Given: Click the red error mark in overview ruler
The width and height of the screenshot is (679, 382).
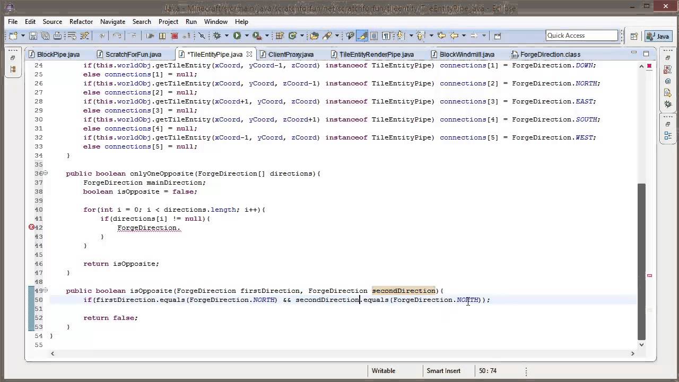Looking at the screenshot, I should click(649, 275).
